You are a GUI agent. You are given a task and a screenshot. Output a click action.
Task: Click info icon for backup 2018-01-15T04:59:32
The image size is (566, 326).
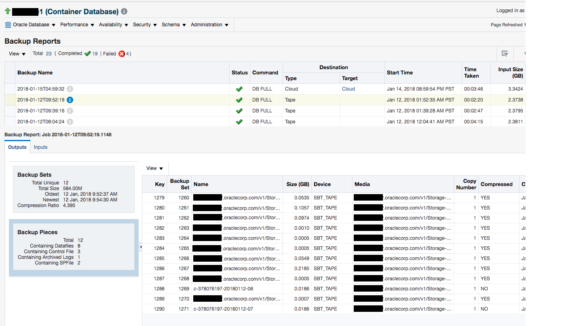tap(70, 89)
